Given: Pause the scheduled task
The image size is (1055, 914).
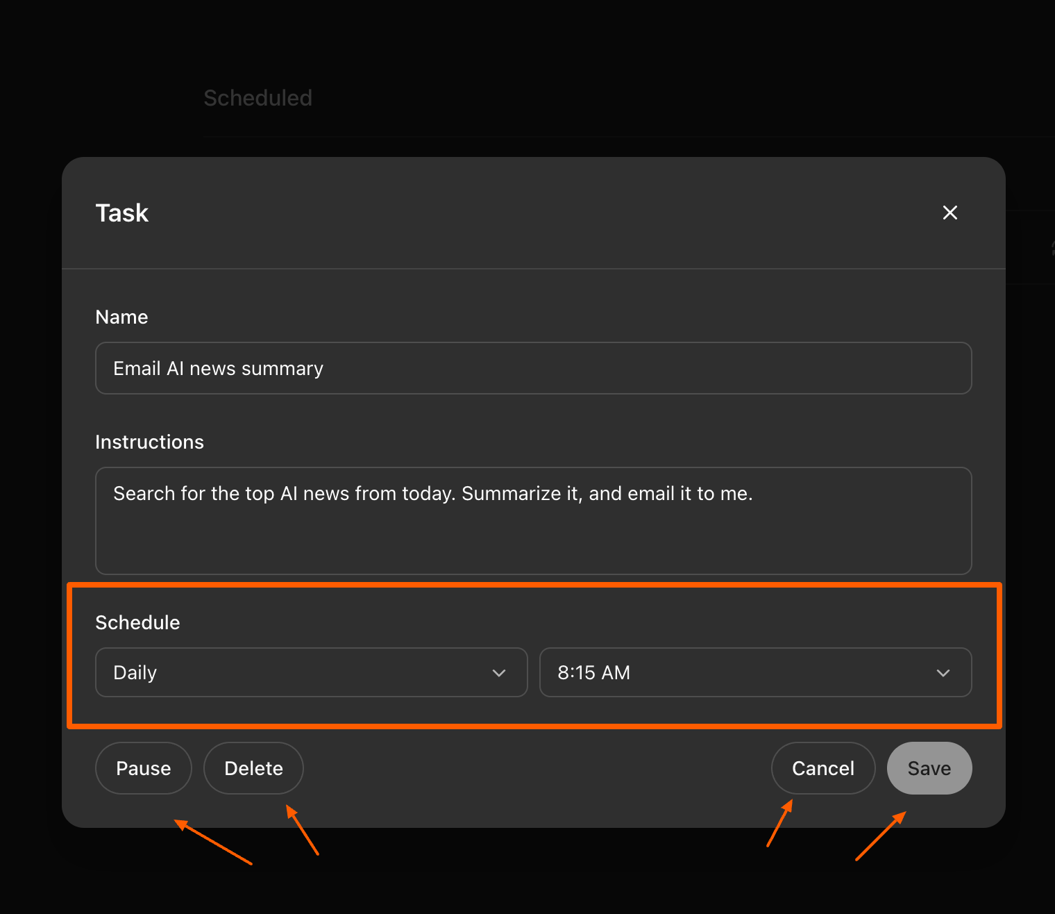Looking at the screenshot, I should click(144, 768).
